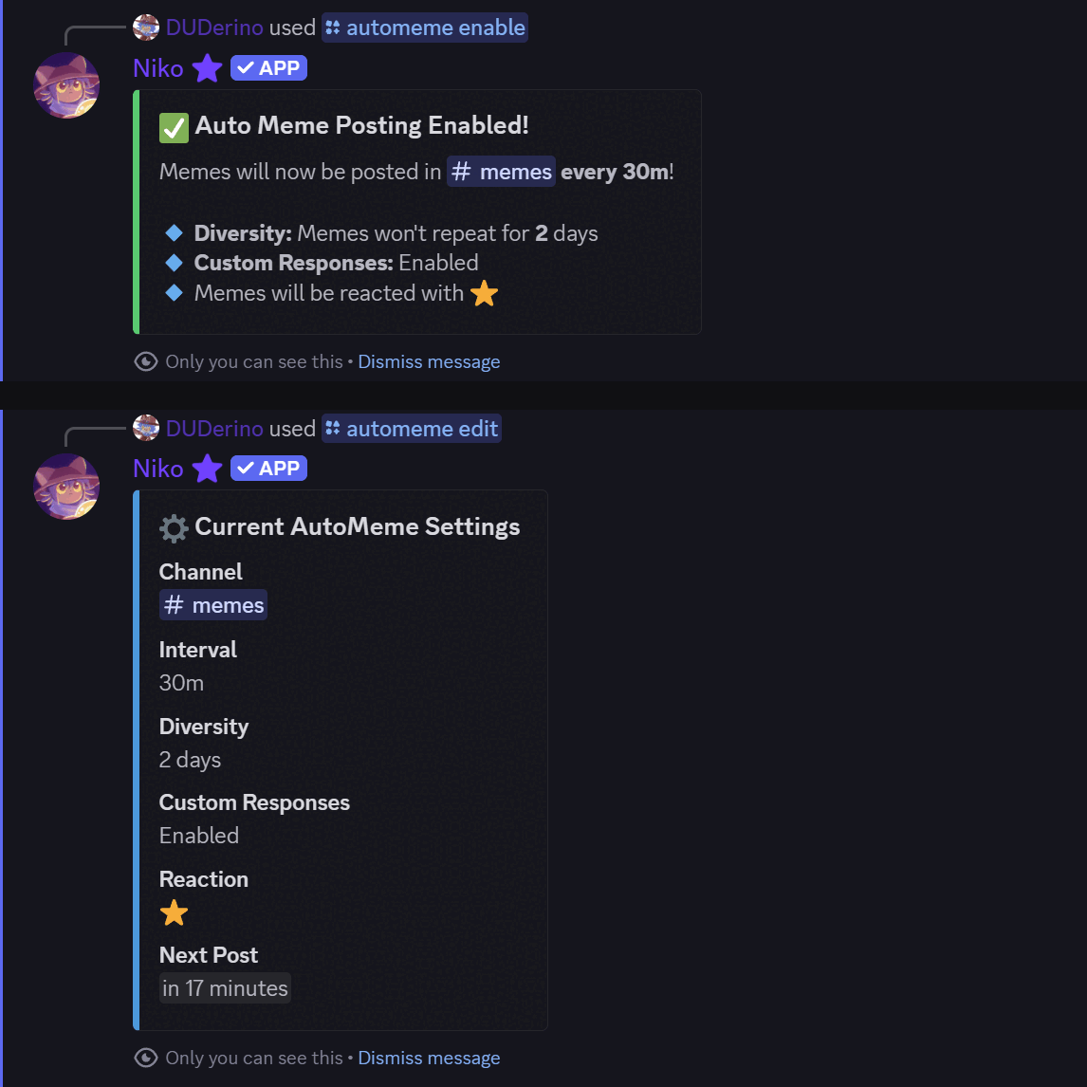
Task: Click the gear emoji beside Current AutoMeme Settings
Action: pyautogui.click(x=173, y=527)
